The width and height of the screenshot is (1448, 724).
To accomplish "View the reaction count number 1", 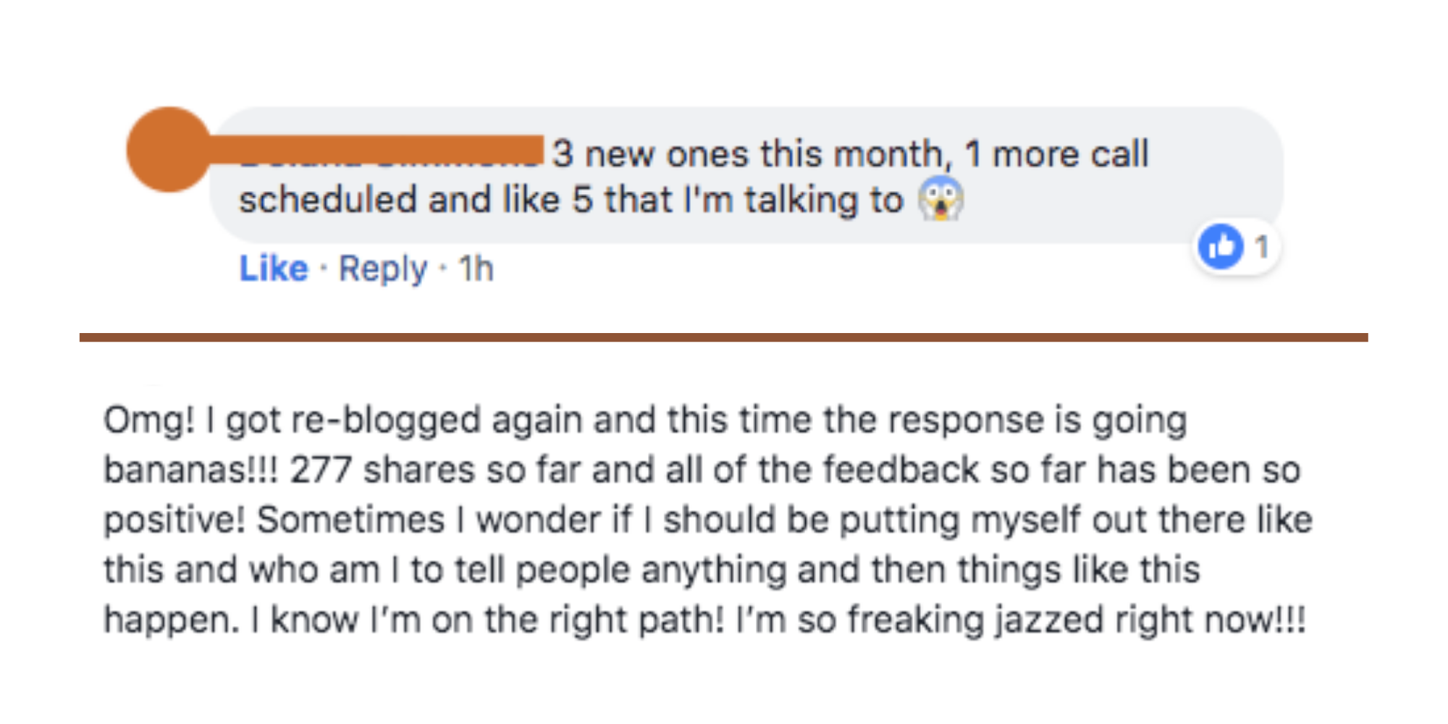I will 1262,247.
